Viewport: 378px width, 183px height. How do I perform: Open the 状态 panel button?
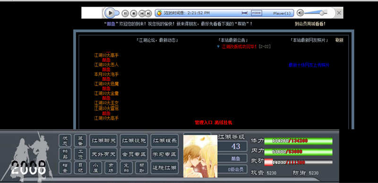(x=65, y=140)
